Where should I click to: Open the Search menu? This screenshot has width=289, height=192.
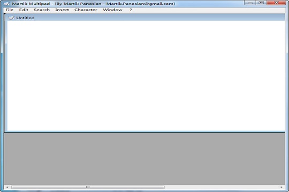42,10
